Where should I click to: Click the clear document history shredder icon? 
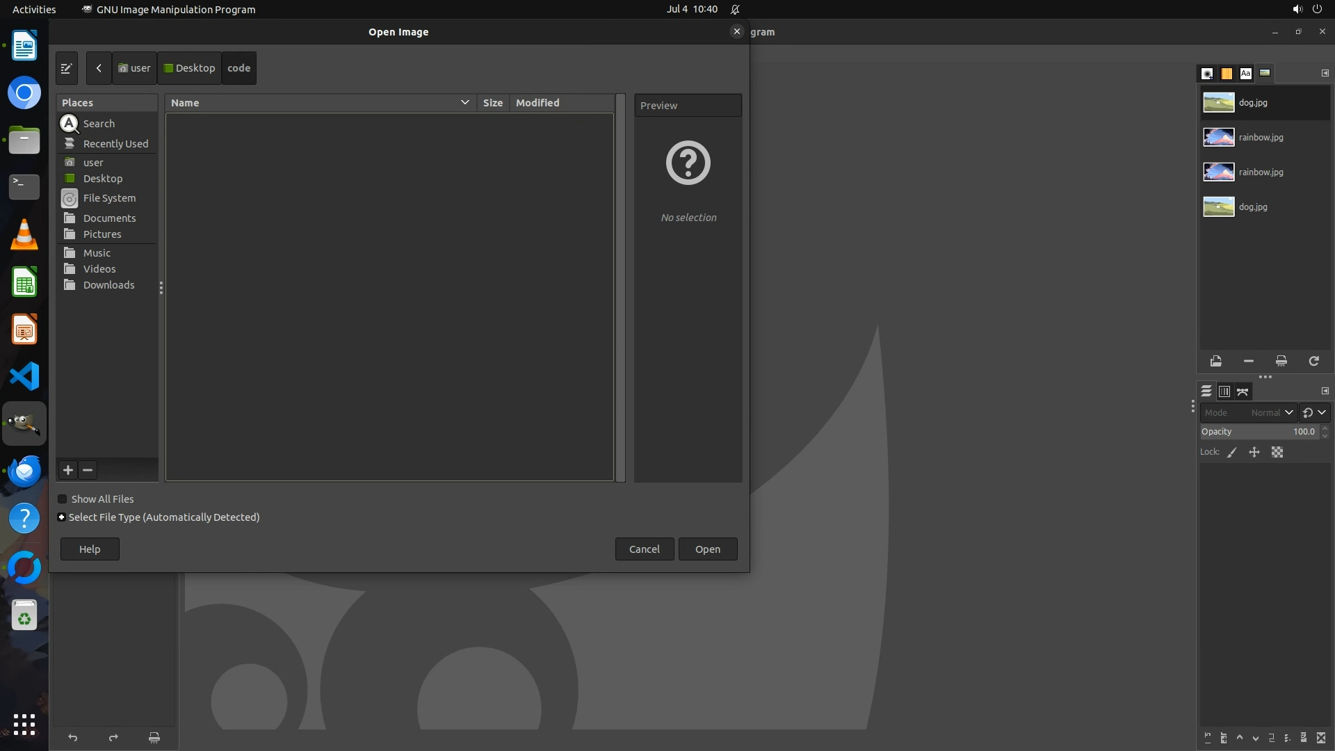(x=1281, y=362)
